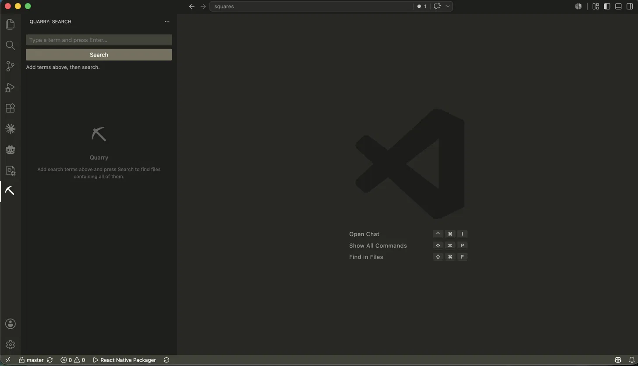This screenshot has width=638, height=366.
Task: Open the starburst Claude icon in activity bar
Action: click(x=10, y=129)
